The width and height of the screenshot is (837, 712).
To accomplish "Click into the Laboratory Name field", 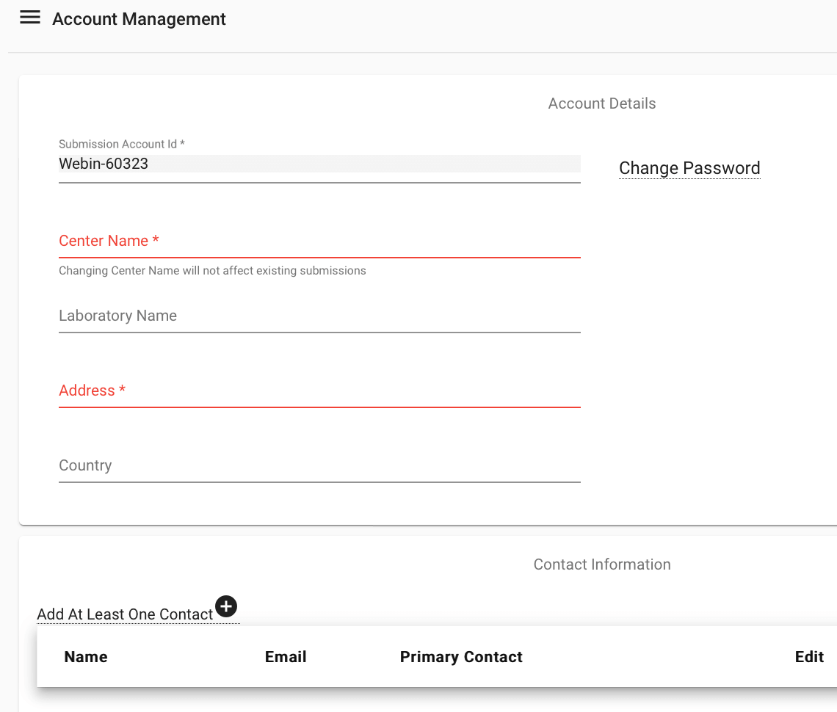I will tap(319, 316).
